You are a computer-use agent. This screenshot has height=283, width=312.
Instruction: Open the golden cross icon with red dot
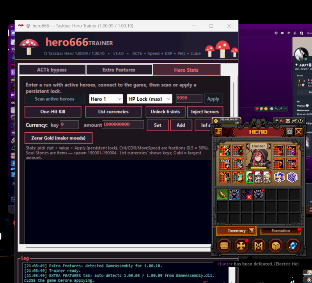(x=241, y=246)
